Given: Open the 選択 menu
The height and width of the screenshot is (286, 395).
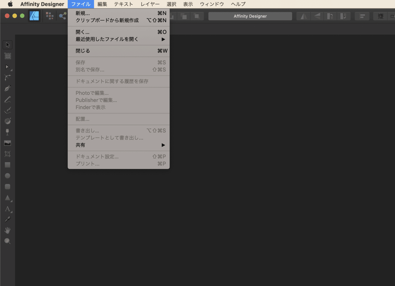Looking at the screenshot, I should coord(171,4).
